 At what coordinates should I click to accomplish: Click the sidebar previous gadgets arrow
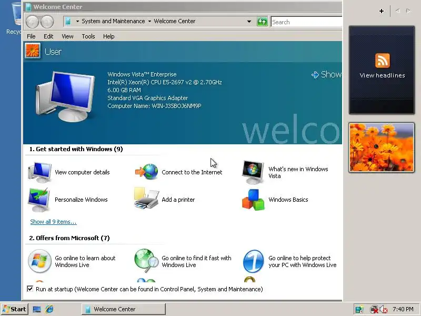coord(398,11)
